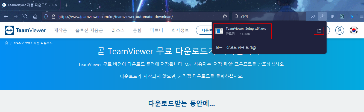The width and height of the screenshot is (364, 112).
Task: Click TEAMVIEWER 자동 다운로드 breadcrumb
Action: 33,43
